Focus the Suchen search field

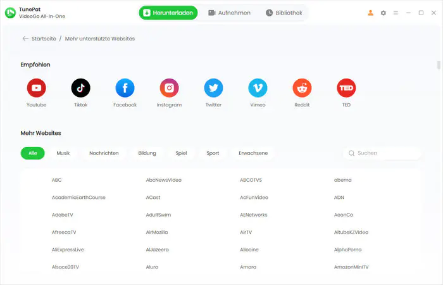click(x=382, y=153)
